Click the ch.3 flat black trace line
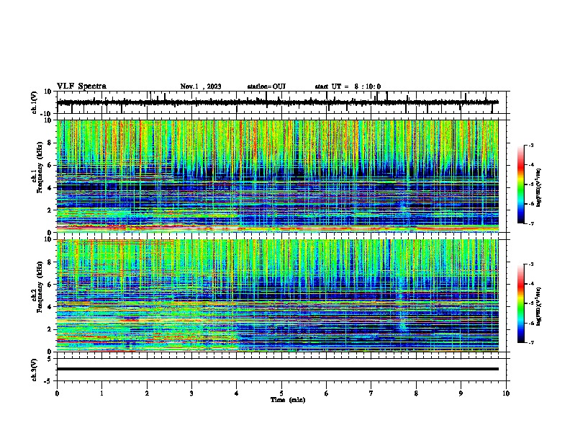This screenshot has height=441, width=570. pyautogui.click(x=278, y=369)
